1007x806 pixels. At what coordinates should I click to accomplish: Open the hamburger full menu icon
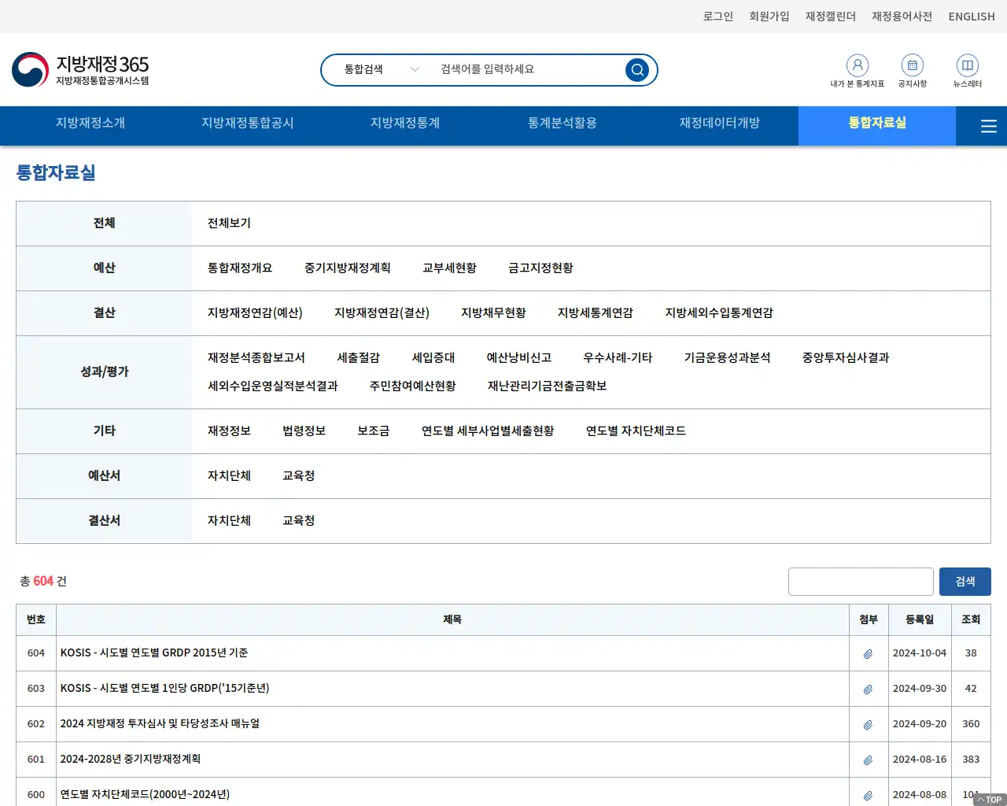pyautogui.click(x=989, y=126)
